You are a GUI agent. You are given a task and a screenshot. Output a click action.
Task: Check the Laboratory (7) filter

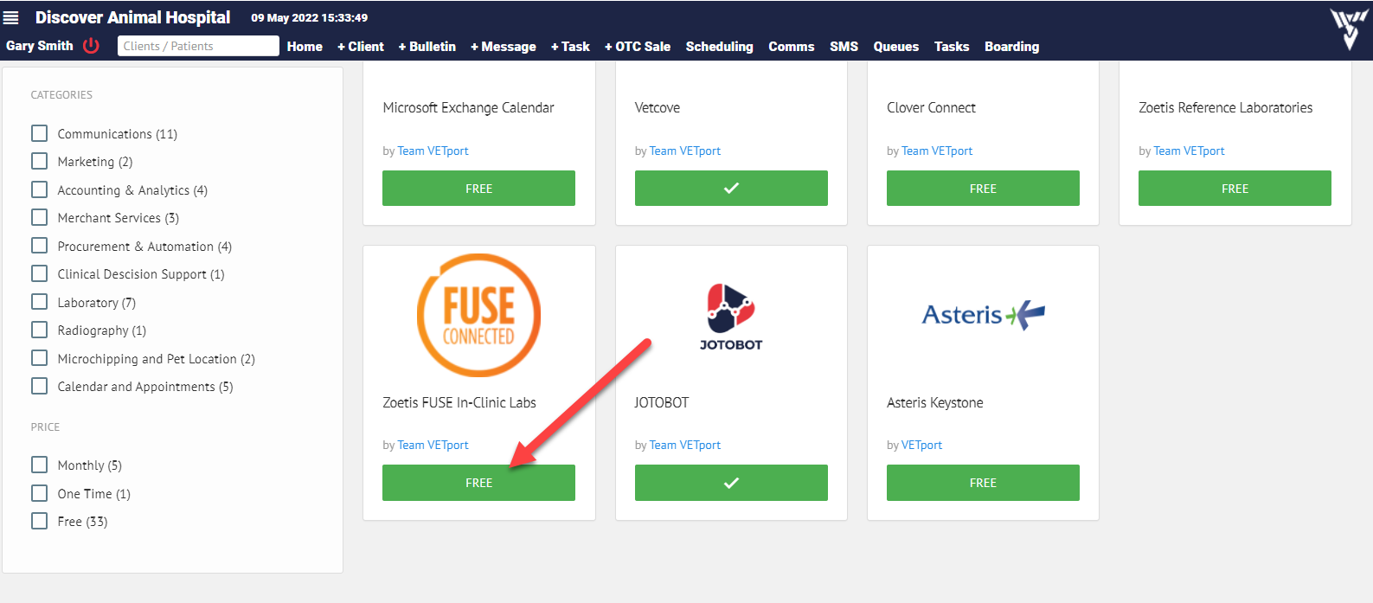coord(39,302)
